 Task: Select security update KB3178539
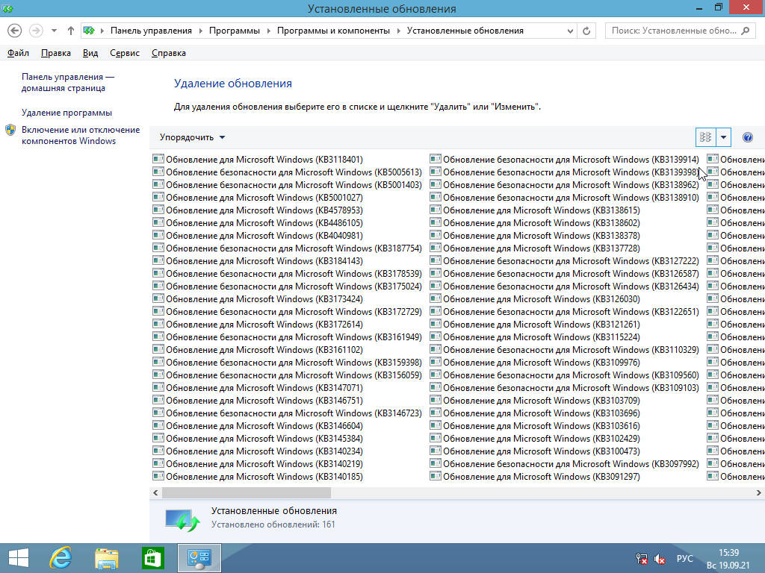click(288, 273)
